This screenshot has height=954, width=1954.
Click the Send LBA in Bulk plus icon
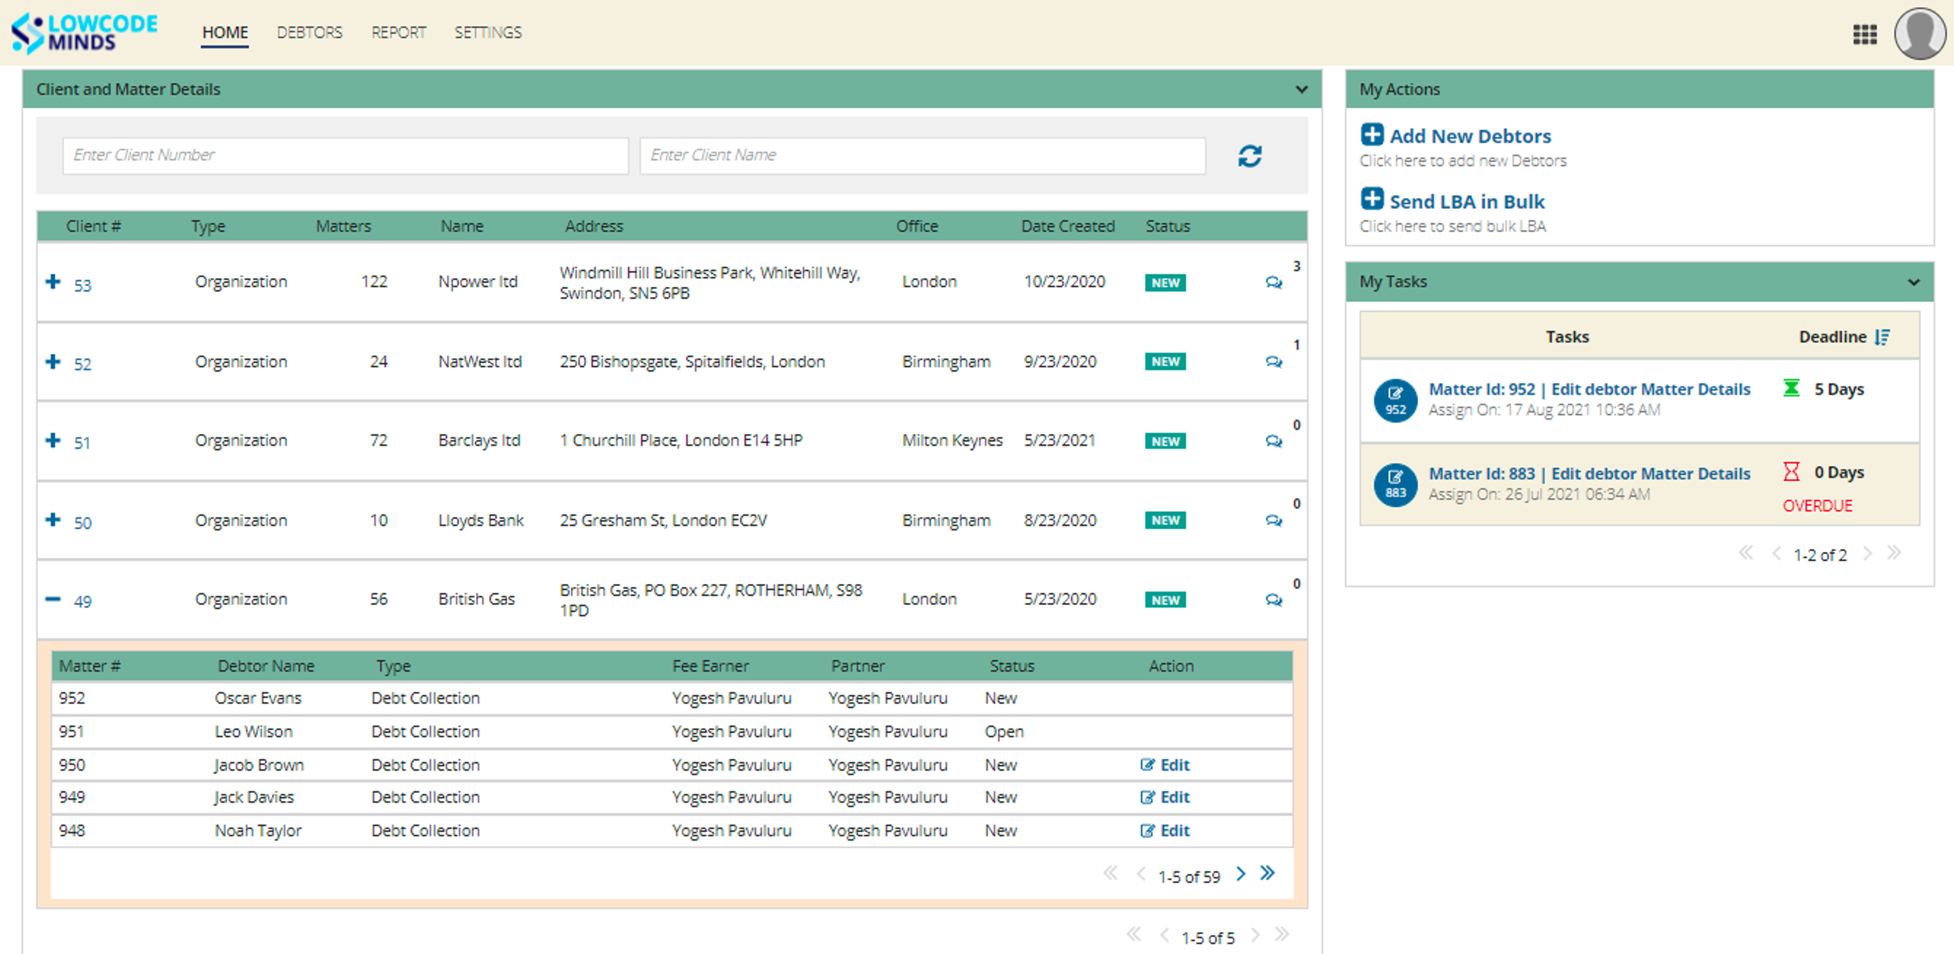tap(1371, 199)
